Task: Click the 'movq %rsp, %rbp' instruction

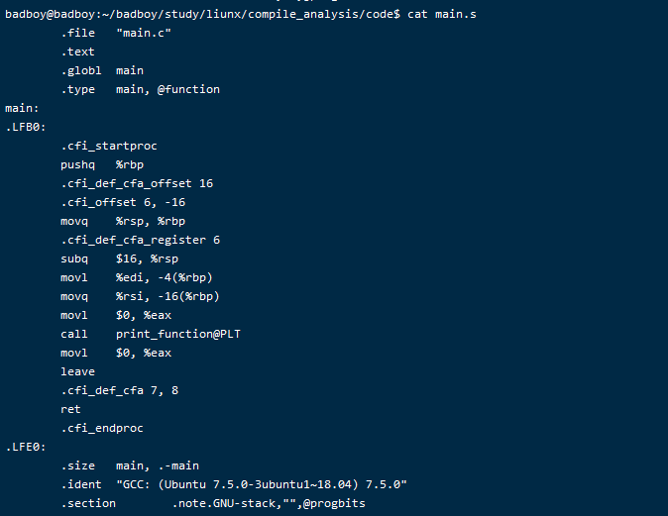Action: [x=123, y=221]
